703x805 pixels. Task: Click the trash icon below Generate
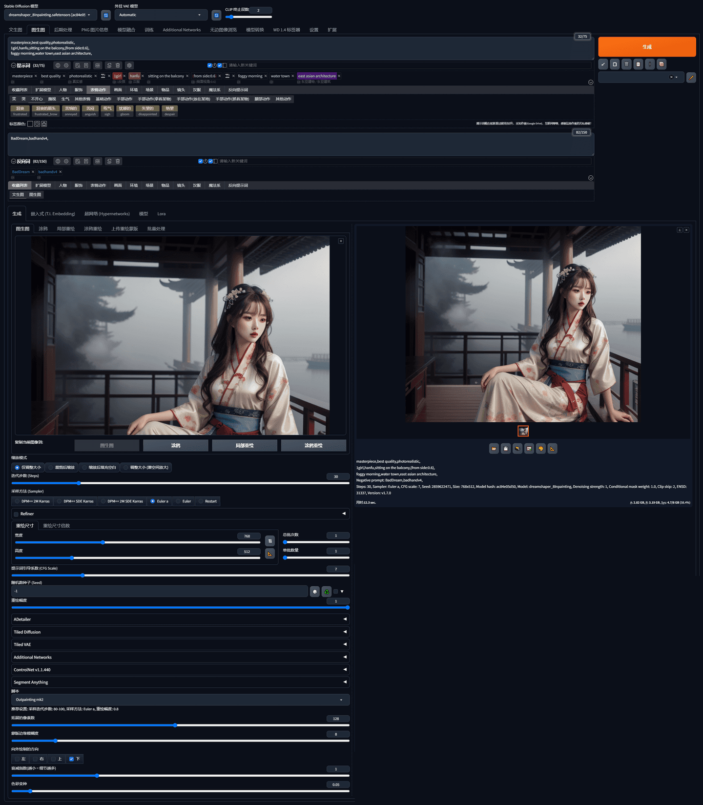[x=626, y=64]
